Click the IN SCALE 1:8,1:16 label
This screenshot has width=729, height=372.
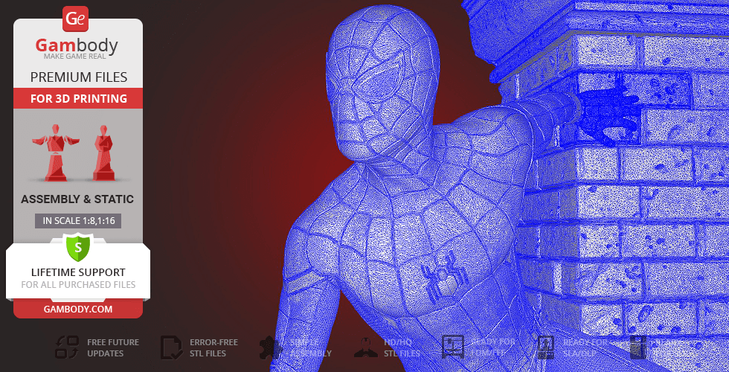[78, 221]
